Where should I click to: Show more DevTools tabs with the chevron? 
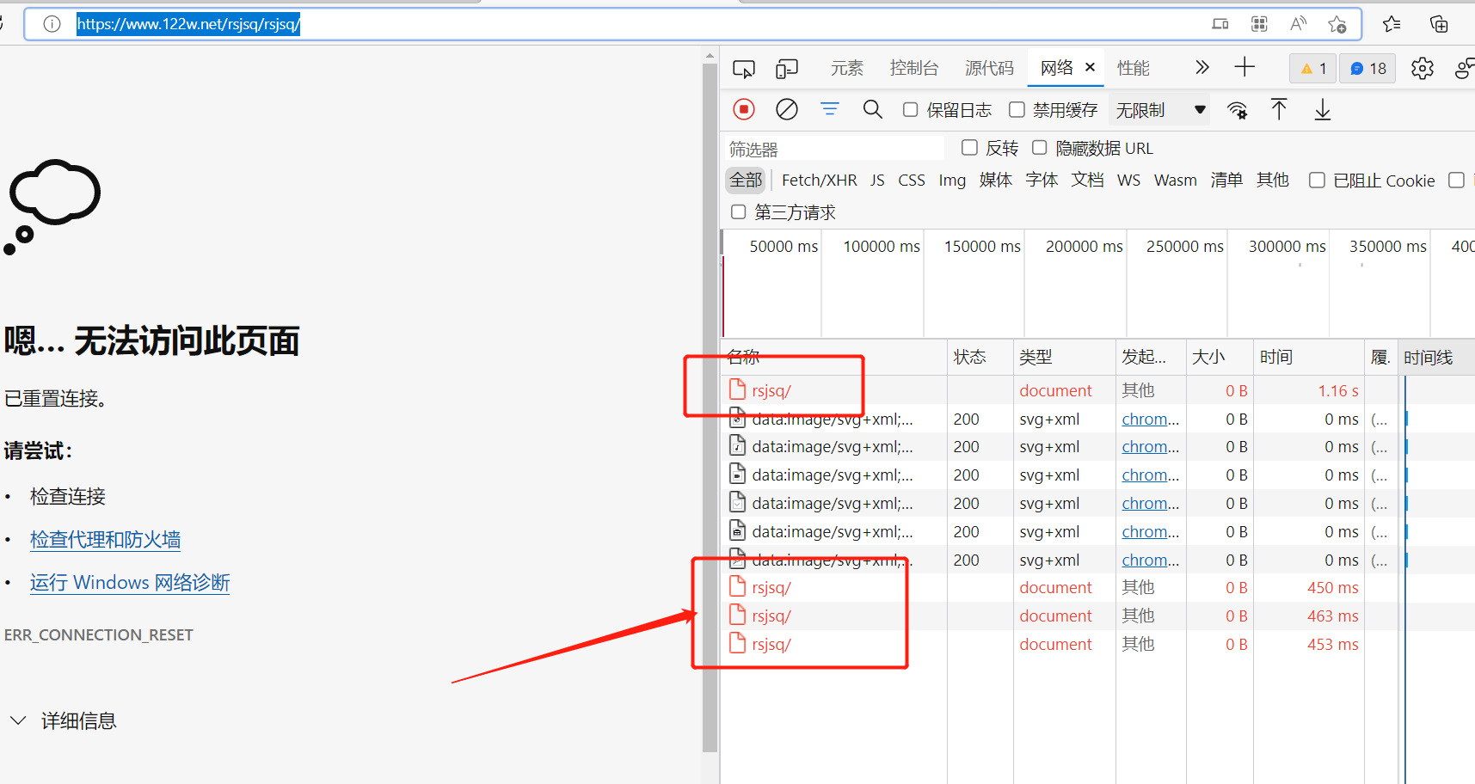1202,67
